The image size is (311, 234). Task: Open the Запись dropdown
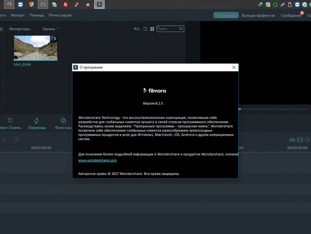click(50, 29)
